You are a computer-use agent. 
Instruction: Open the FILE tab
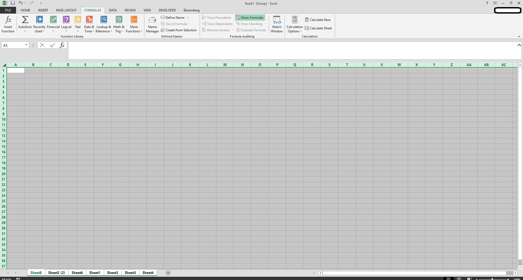pos(8,10)
